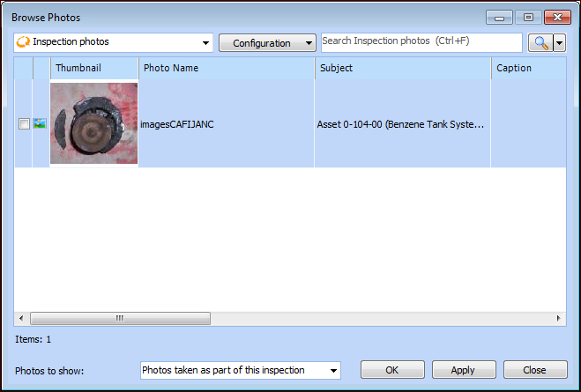Maximize the Browse Photos window
The width and height of the screenshot is (581, 392).
528,17
